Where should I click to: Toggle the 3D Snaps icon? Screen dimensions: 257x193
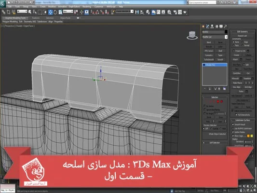point(93,12)
